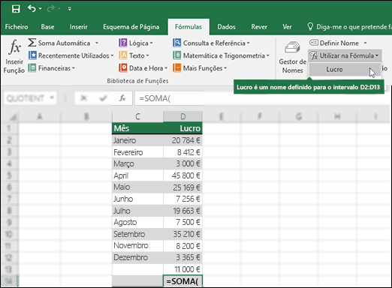392x288 pixels.
Task: Click the Gestor de Nomes icon
Action: (x=292, y=47)
